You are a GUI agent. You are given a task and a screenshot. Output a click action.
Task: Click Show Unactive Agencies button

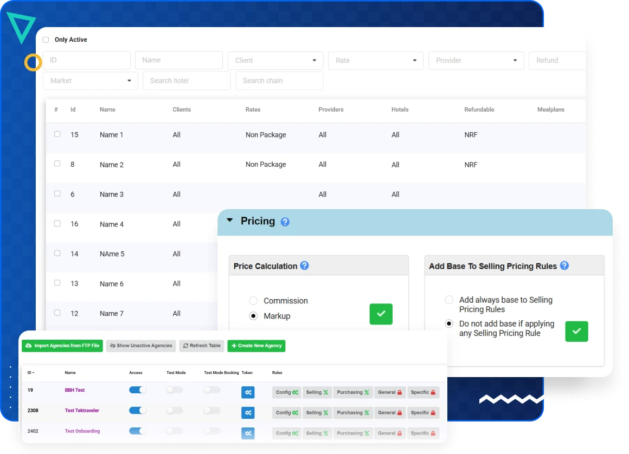click(141, 346)
